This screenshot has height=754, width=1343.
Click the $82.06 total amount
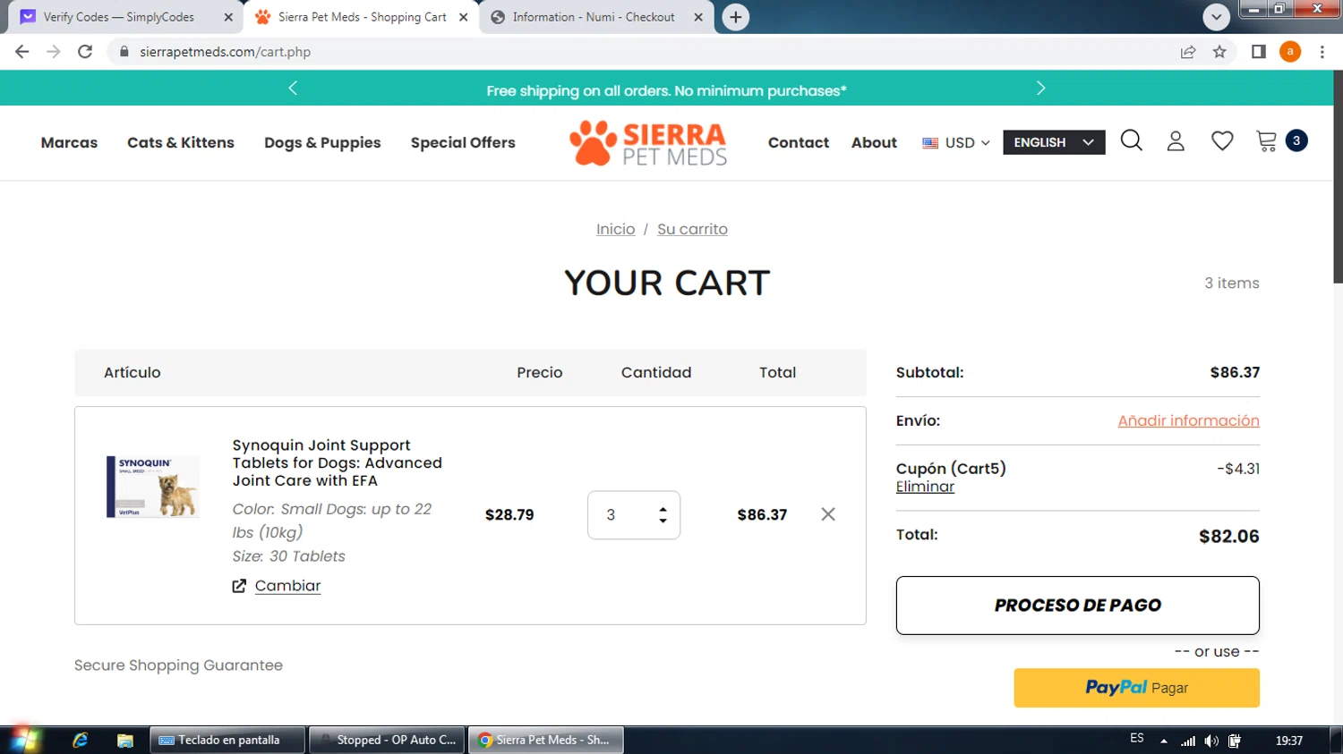1229,537
